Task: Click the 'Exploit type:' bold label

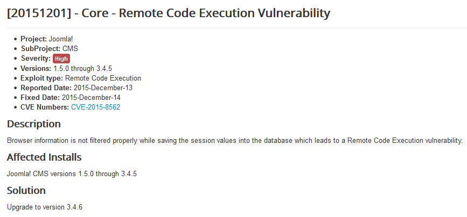Action: (41, 78)
